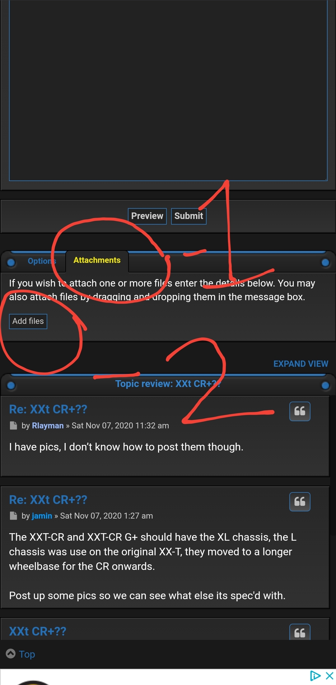Click the up-arrow icon beside Top
The width and height of the screenshot is (336, 685).
click(11, 654)
